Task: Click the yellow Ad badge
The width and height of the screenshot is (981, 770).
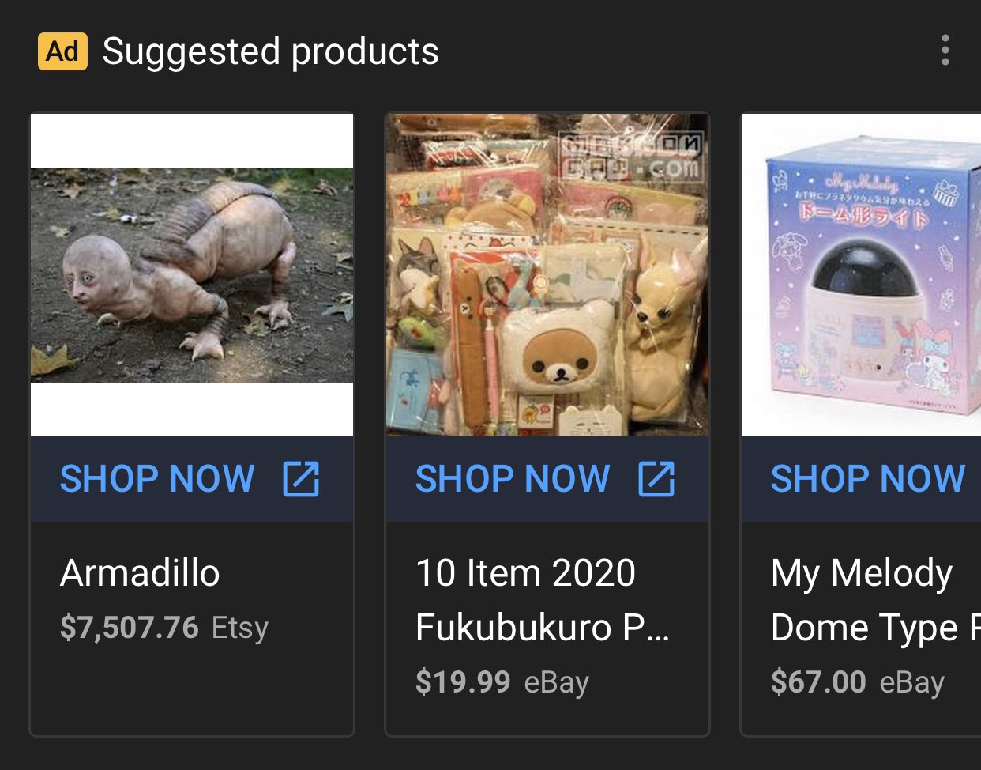Action: [62, 51]
